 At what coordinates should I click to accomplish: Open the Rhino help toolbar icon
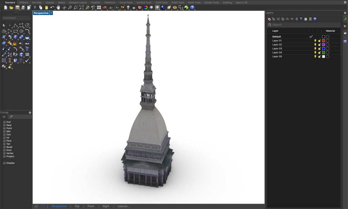coord(315,19)
